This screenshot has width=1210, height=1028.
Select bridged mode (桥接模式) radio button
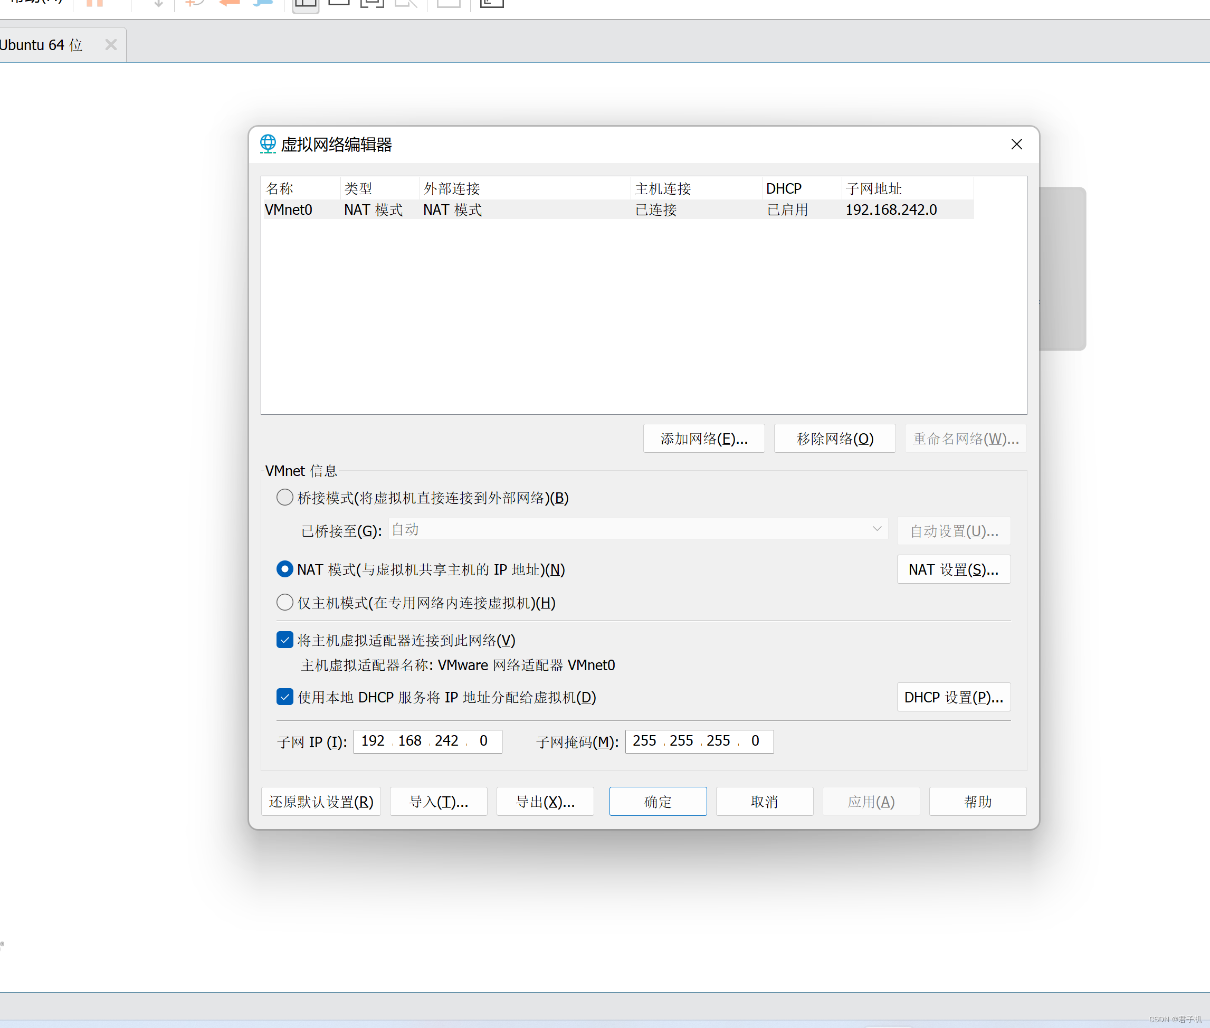click(x=284, y=497)
